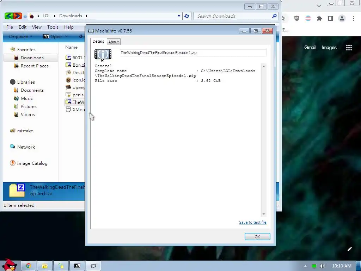Open the Help menu in Explorer
This screenshot has height=271, width=361.
click(69, 27)
